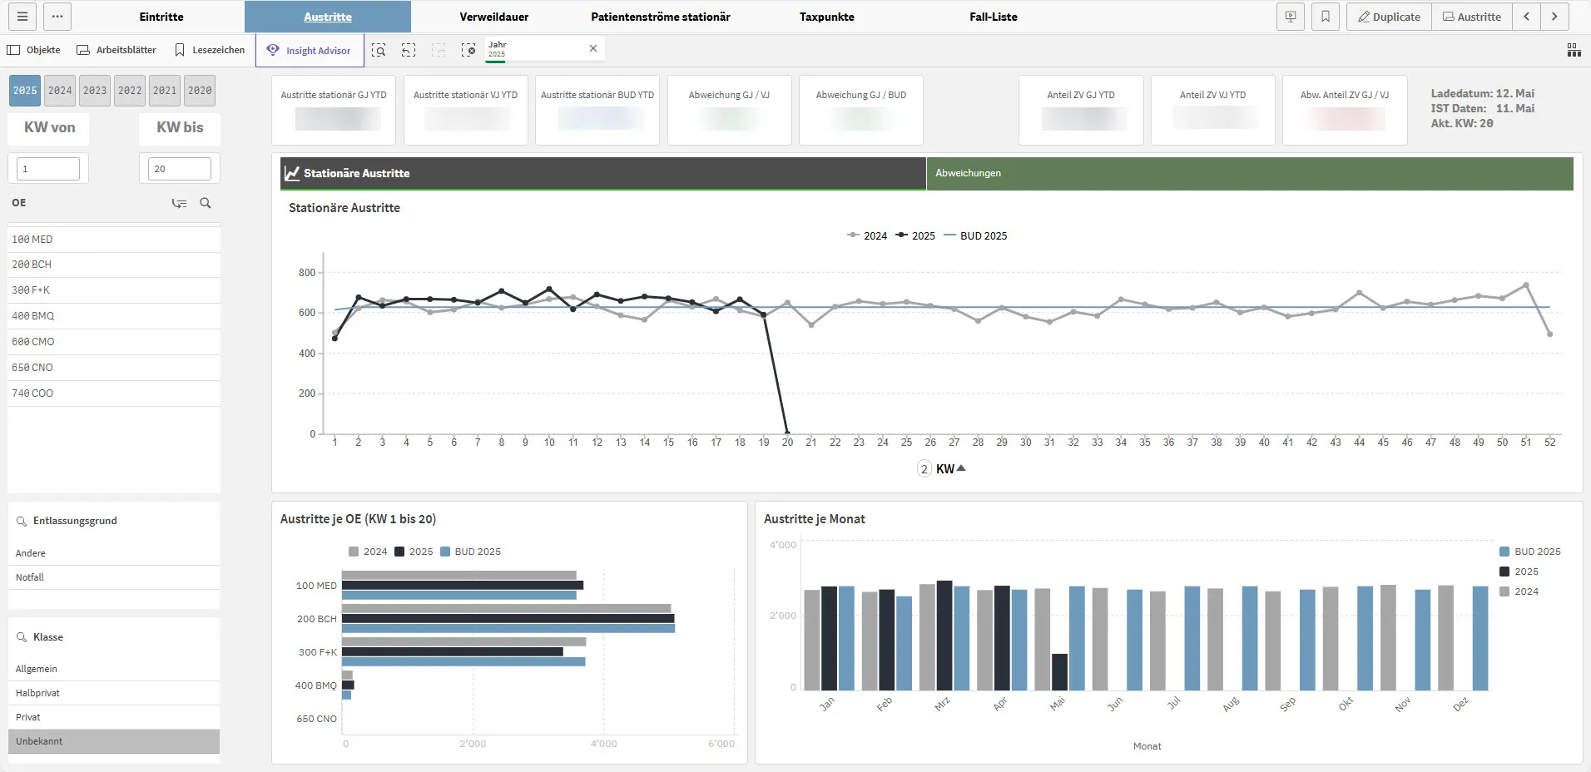Image resolution: width=1591 pixels, height=772 pixels.
Task: Select year 2024
Action: coord(60,91)
